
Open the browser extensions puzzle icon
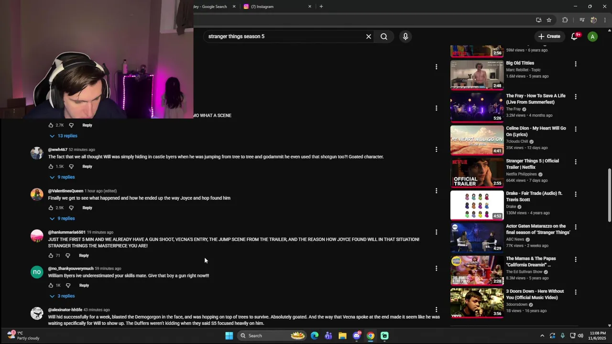565,20
